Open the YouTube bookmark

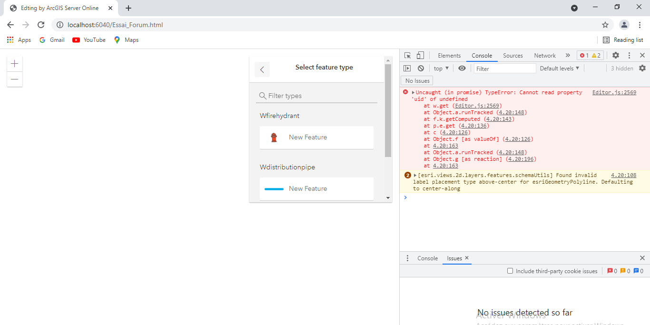coord(89,40)
